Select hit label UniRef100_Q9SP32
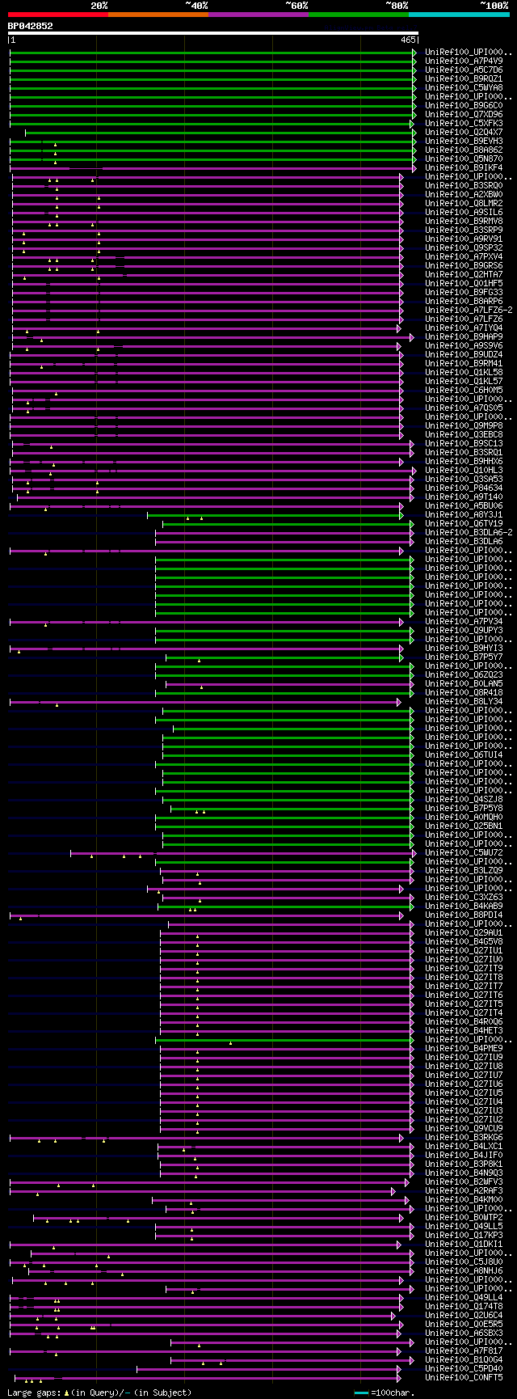 tap(464, 247)
